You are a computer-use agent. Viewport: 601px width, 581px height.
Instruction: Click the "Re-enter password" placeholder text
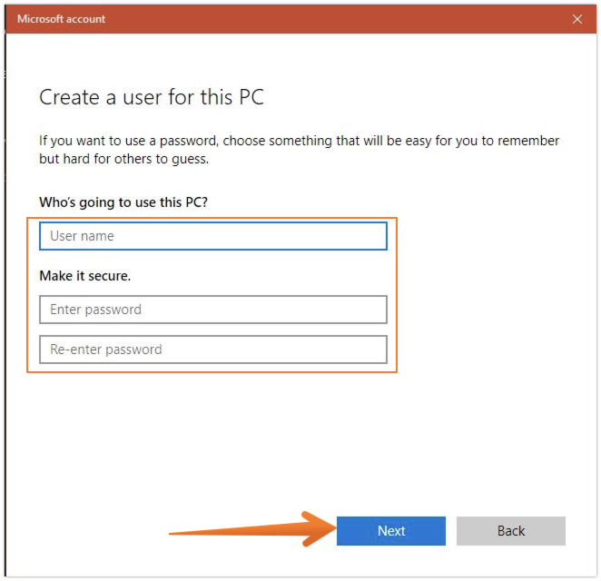point(105,350)
